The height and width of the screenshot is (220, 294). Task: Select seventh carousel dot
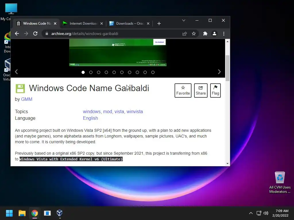tap(129, 72)
